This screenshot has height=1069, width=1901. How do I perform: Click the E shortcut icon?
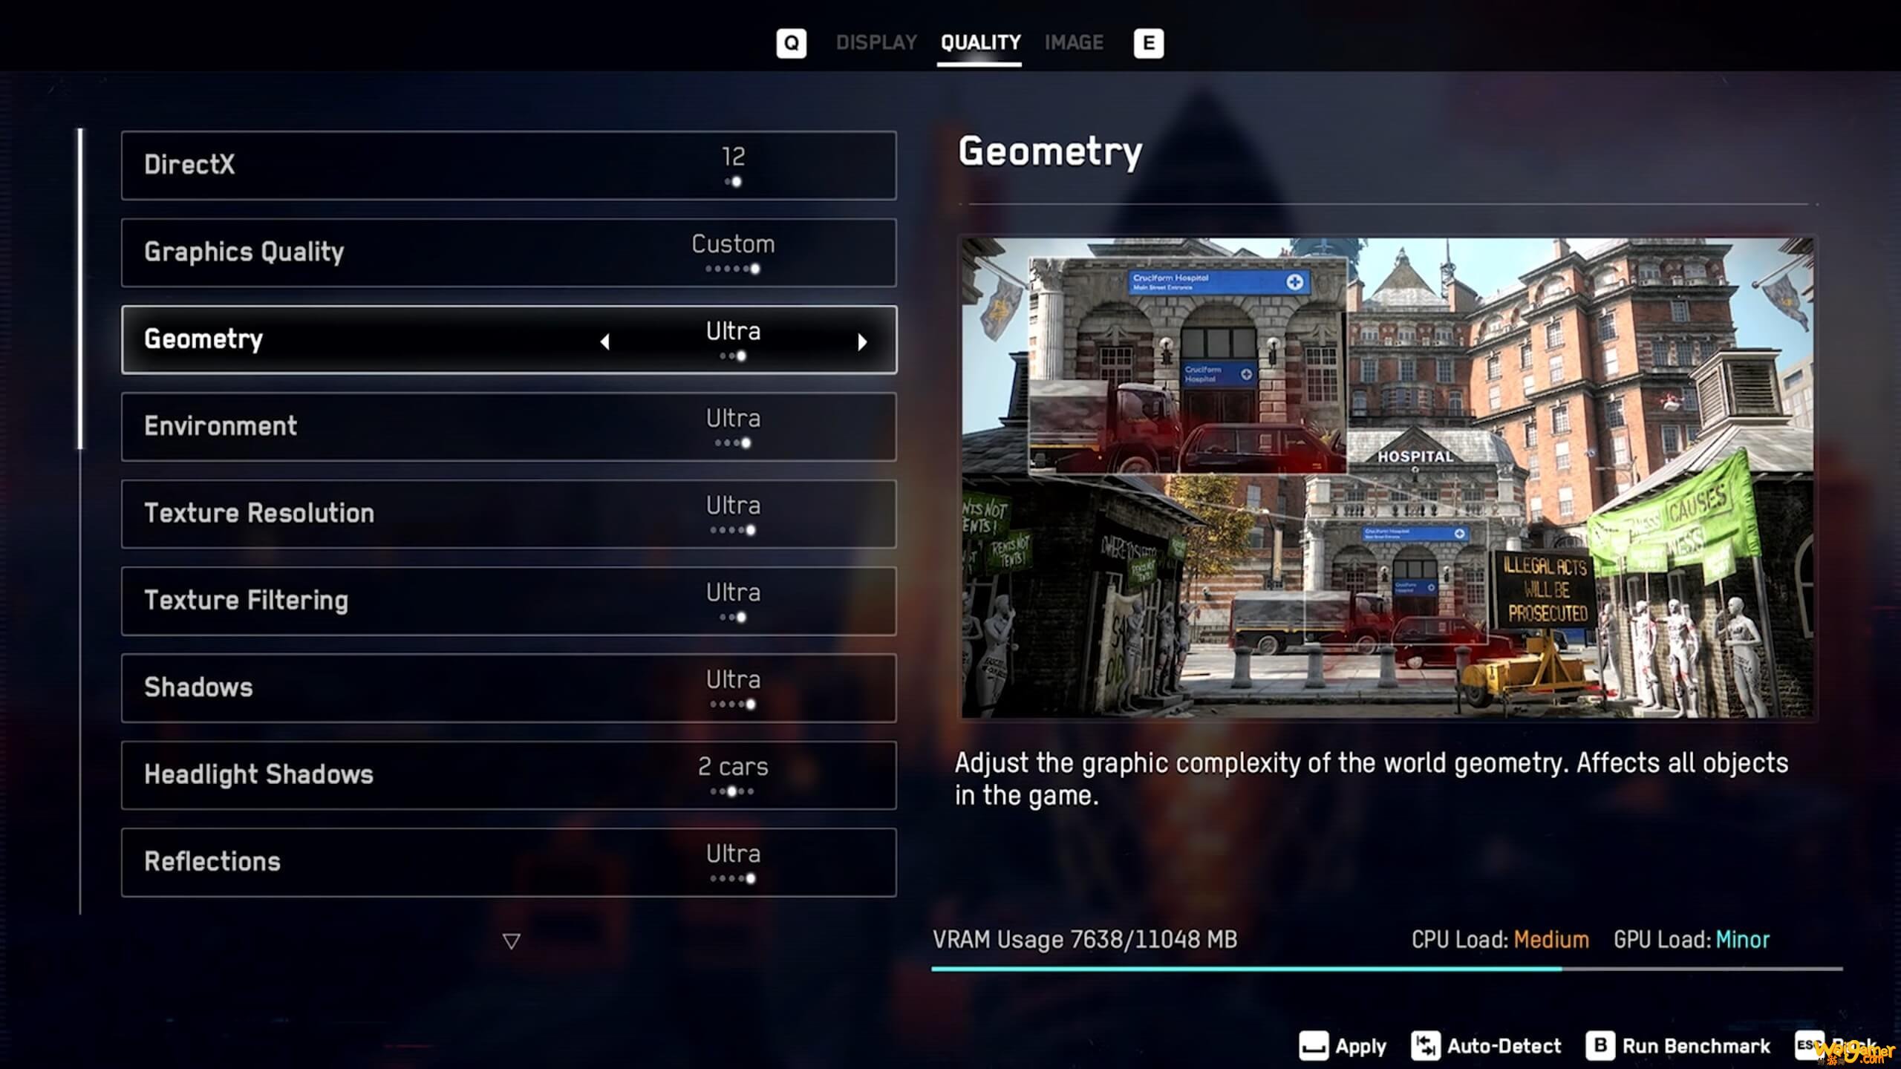1147,42
